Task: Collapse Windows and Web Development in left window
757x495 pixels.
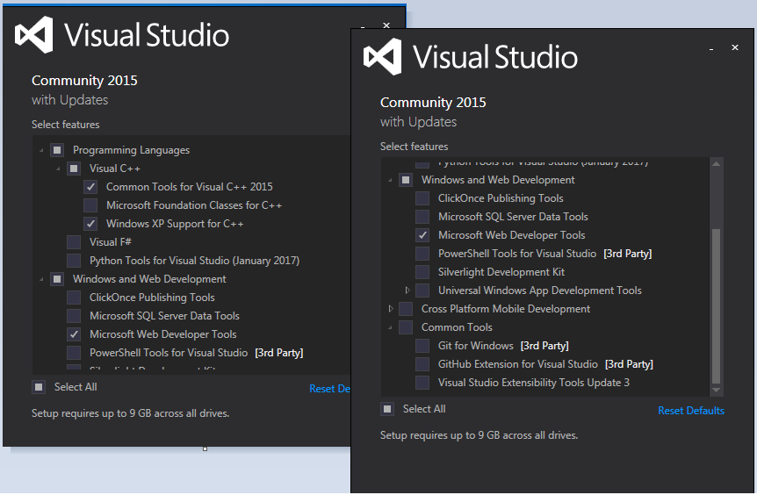Action: (41, 279)
